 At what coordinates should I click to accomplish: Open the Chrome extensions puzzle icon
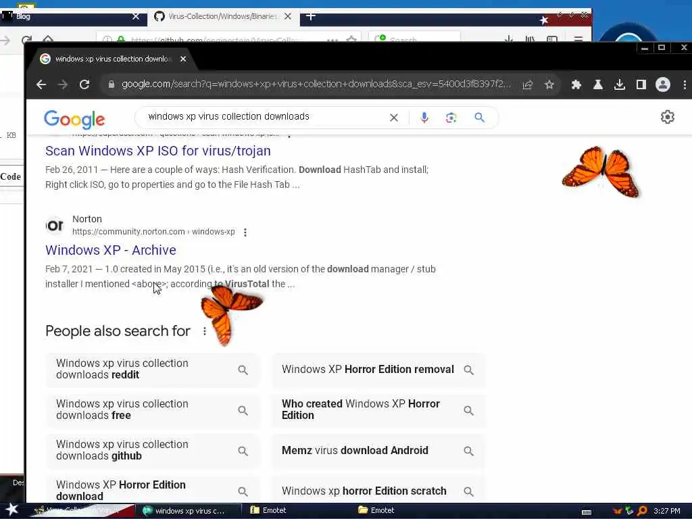pyautogui.click(x=576, y=84)
